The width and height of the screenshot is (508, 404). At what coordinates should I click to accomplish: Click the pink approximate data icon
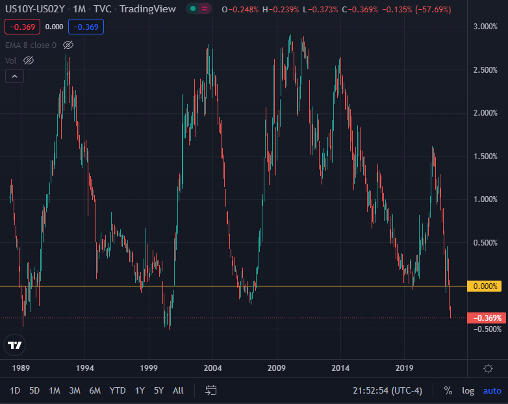pyautogui.click(x=205, y=8)
